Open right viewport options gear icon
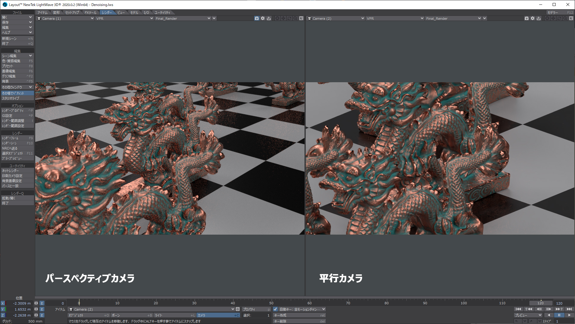The width and height of the screenshot is (575, 324). (x=533, y=18)
